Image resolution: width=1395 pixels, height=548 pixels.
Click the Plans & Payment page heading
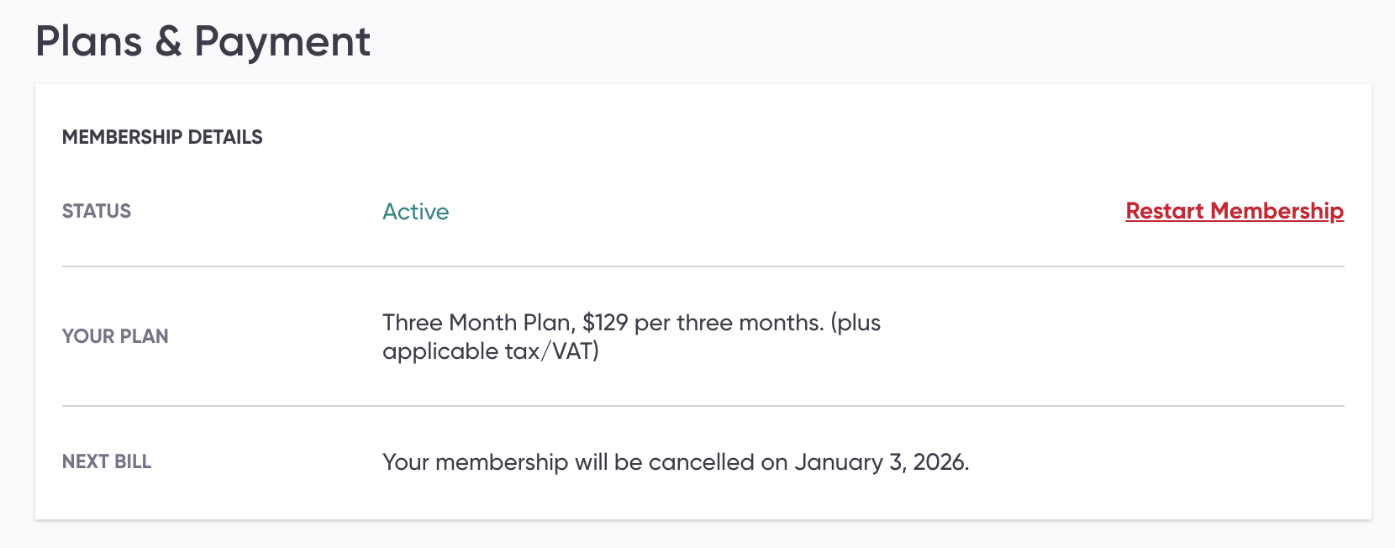tap(203, 42)
